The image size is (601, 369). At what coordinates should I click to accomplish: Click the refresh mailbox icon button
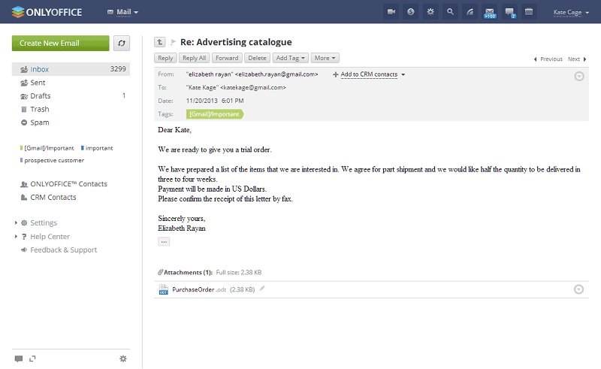(x=122, y=43)
